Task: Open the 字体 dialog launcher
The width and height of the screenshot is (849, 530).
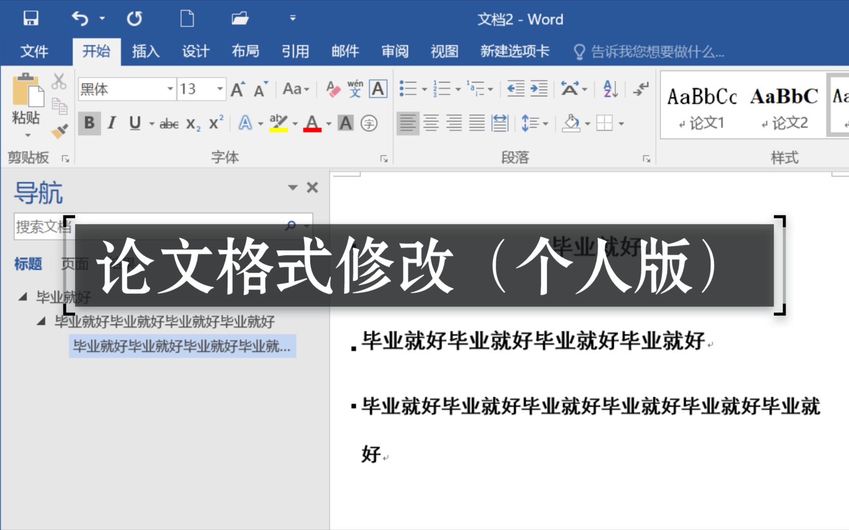Action: point(384,159)
